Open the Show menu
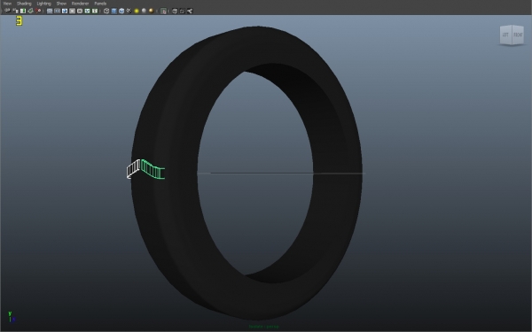Screen dimensions: 532x332 [61, 4]
